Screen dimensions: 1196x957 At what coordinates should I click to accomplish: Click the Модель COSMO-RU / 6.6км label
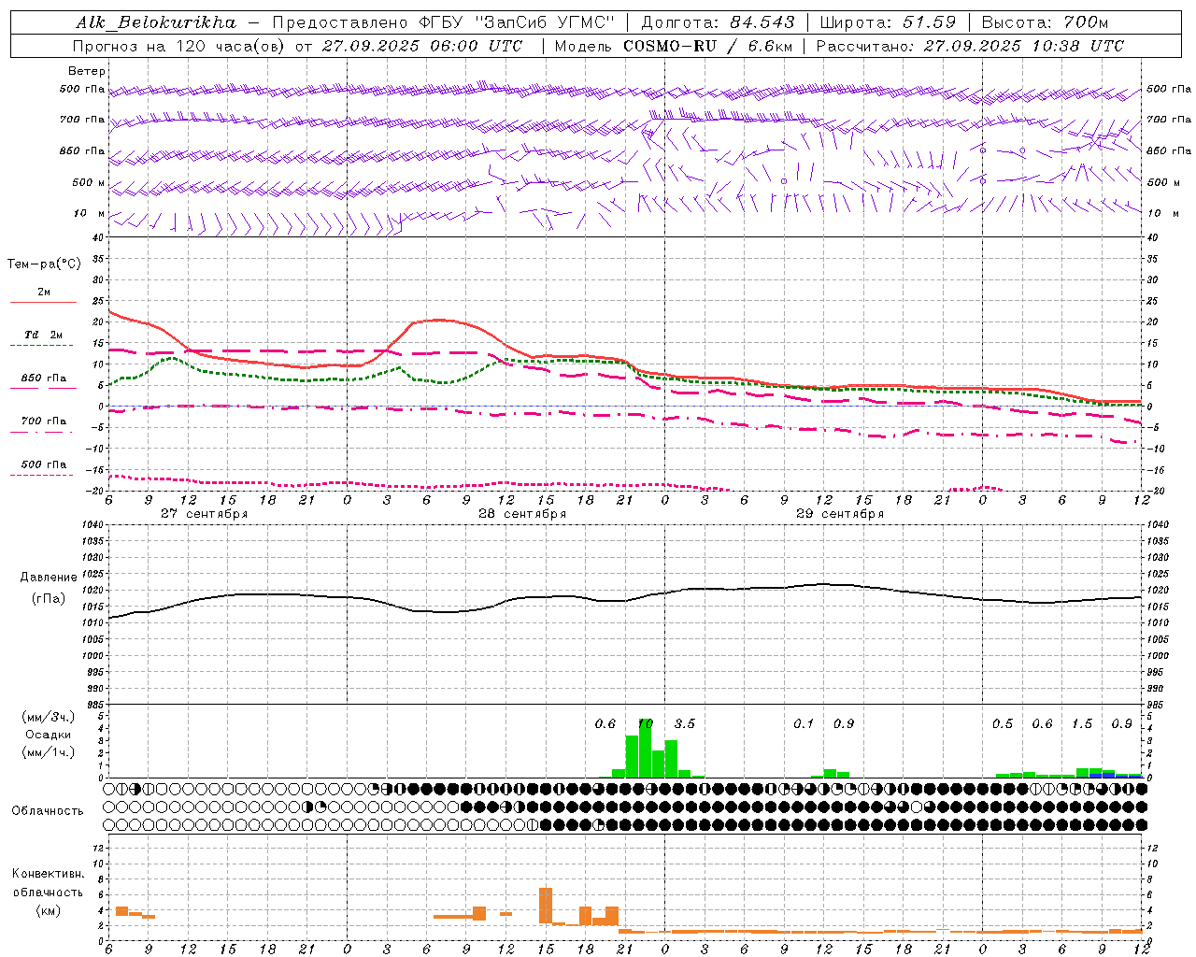674,46
